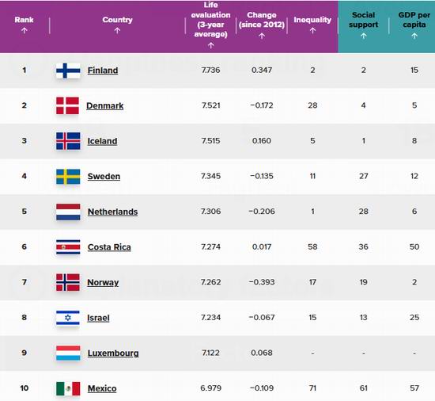This screenshot has height=401, width=435.
Task: Follow the Netherlands link
Action: (x=112, y=212)
